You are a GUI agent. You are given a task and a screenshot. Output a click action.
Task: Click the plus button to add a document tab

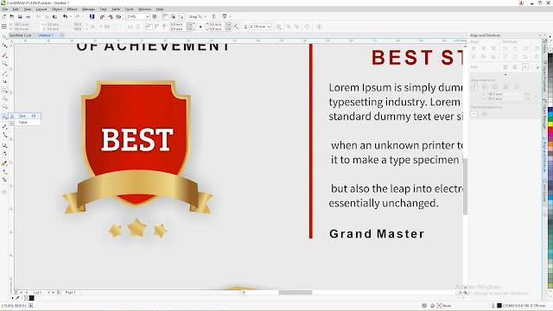point(62,35)
